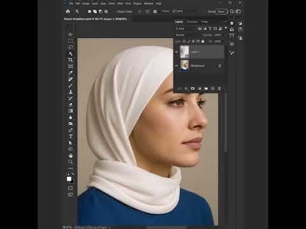Create a new layer
The height and width of the screenshot is (229, 306).
(x=213, y=88)
